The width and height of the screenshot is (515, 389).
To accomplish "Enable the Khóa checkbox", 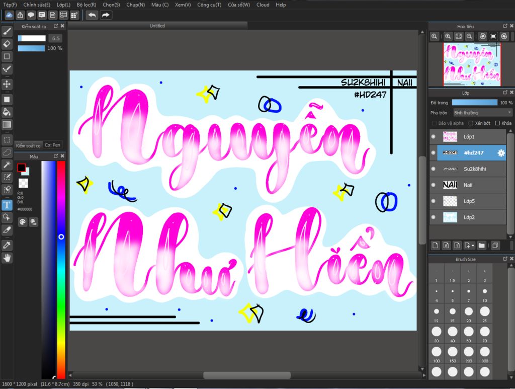I will point(497,123).
